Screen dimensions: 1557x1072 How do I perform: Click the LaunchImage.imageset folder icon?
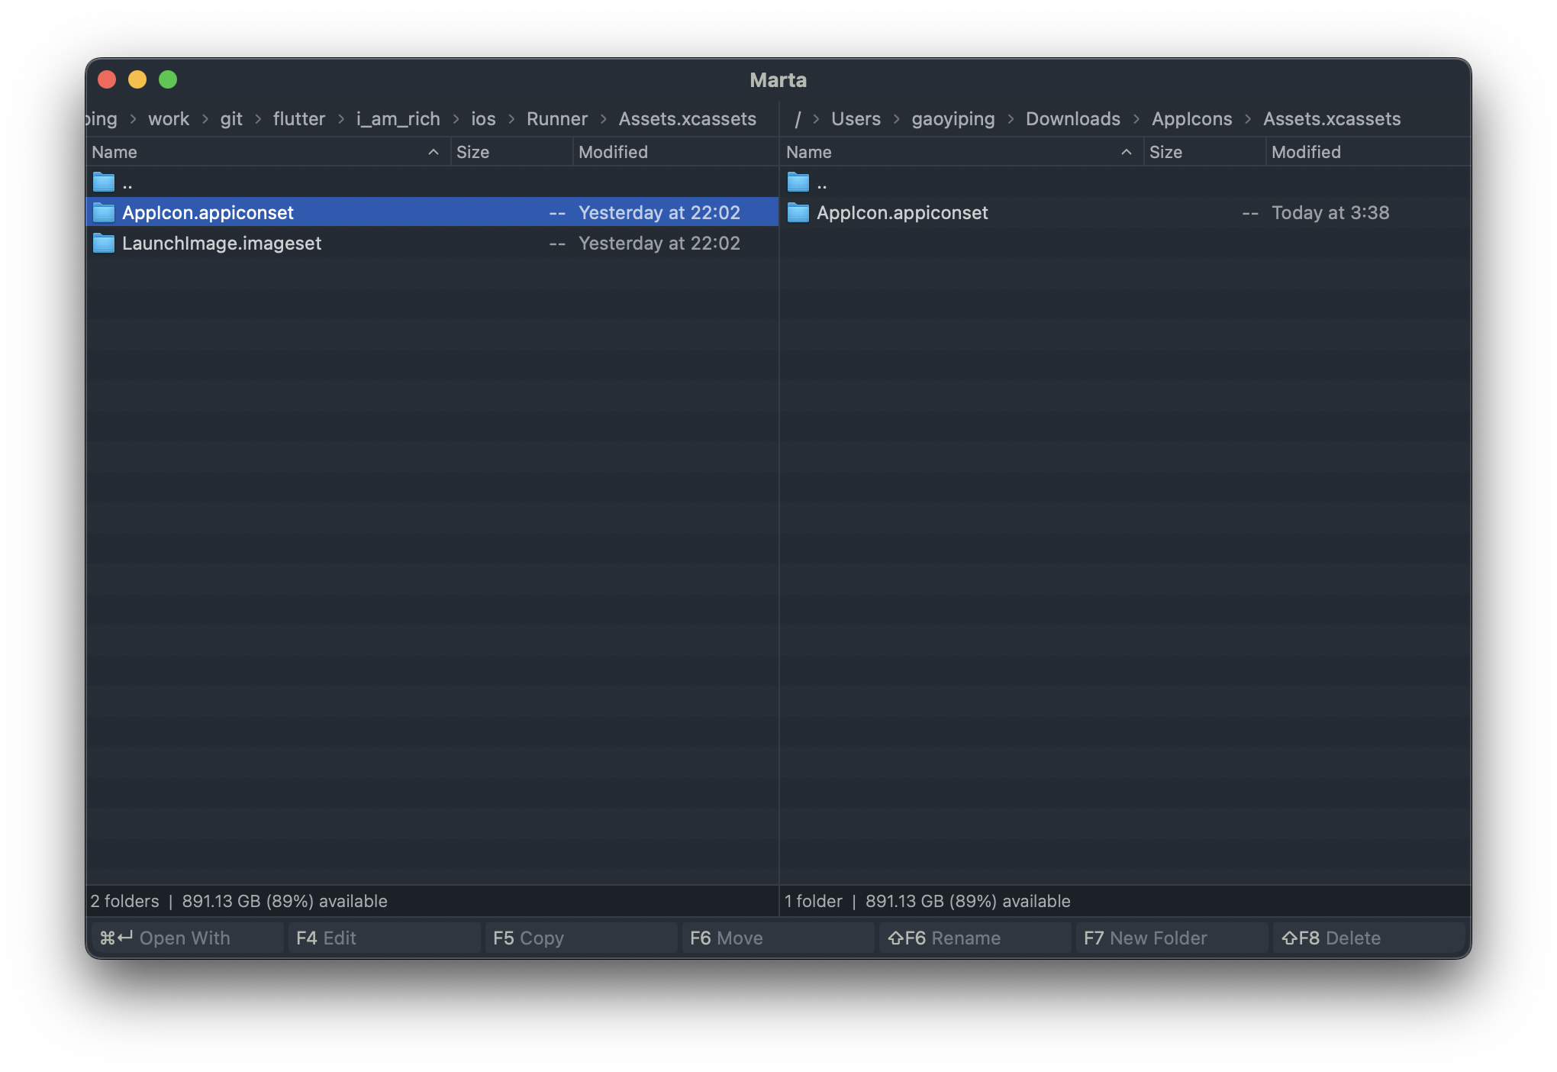[104, 244]
